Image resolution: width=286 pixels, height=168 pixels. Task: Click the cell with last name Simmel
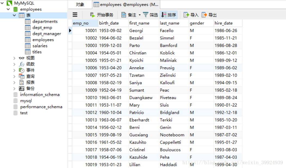click(x=174, y=38)
